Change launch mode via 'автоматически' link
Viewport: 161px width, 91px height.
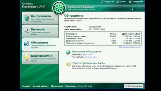click(91, 57)
